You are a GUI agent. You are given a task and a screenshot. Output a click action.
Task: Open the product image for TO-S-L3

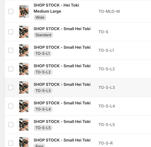(x=24, y=88)
